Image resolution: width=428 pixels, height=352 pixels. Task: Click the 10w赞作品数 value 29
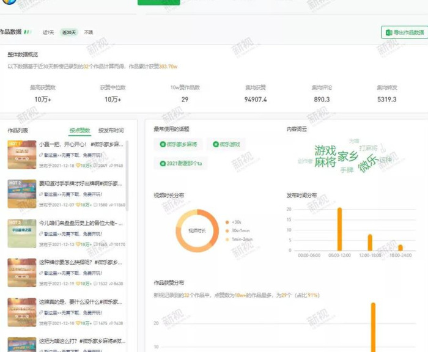185,100
